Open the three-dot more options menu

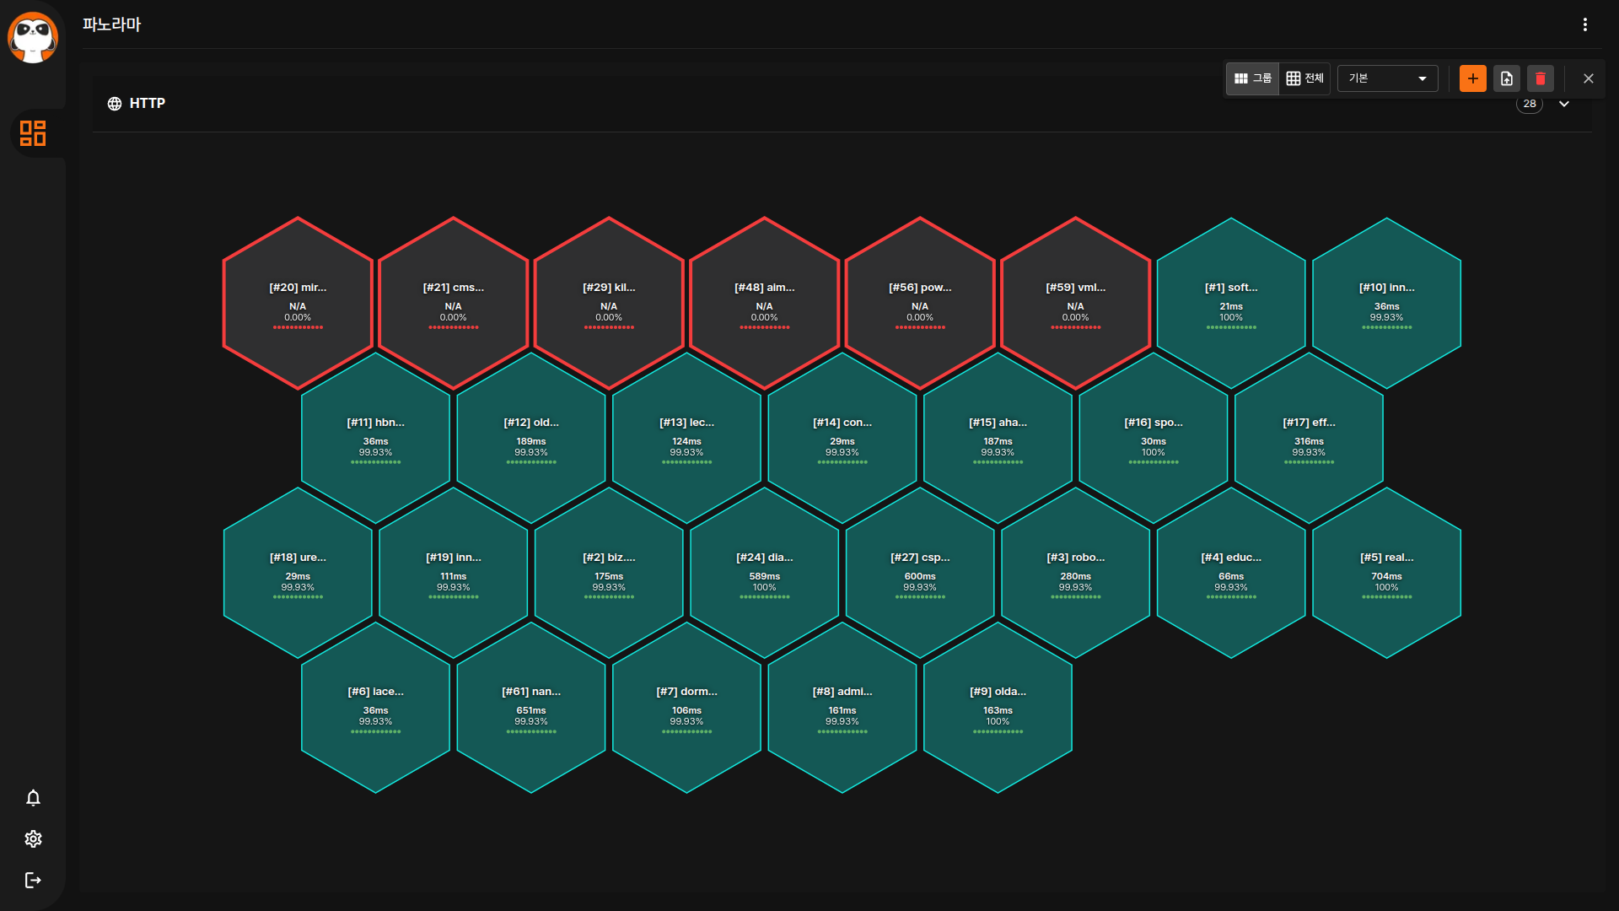click(1585, 24)
